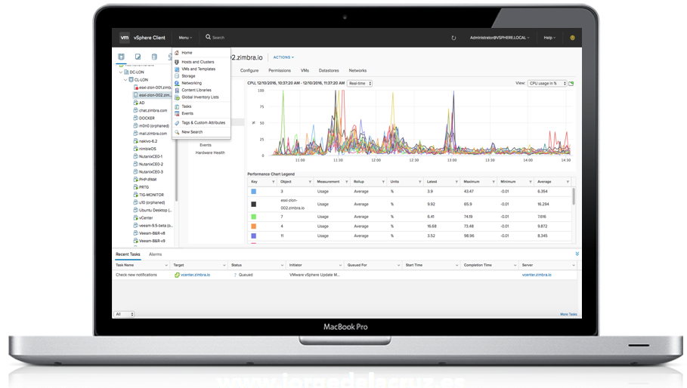Switch to the Datastores tab
The width and height of the screenshot is (687, 388).
pos(329,70)
